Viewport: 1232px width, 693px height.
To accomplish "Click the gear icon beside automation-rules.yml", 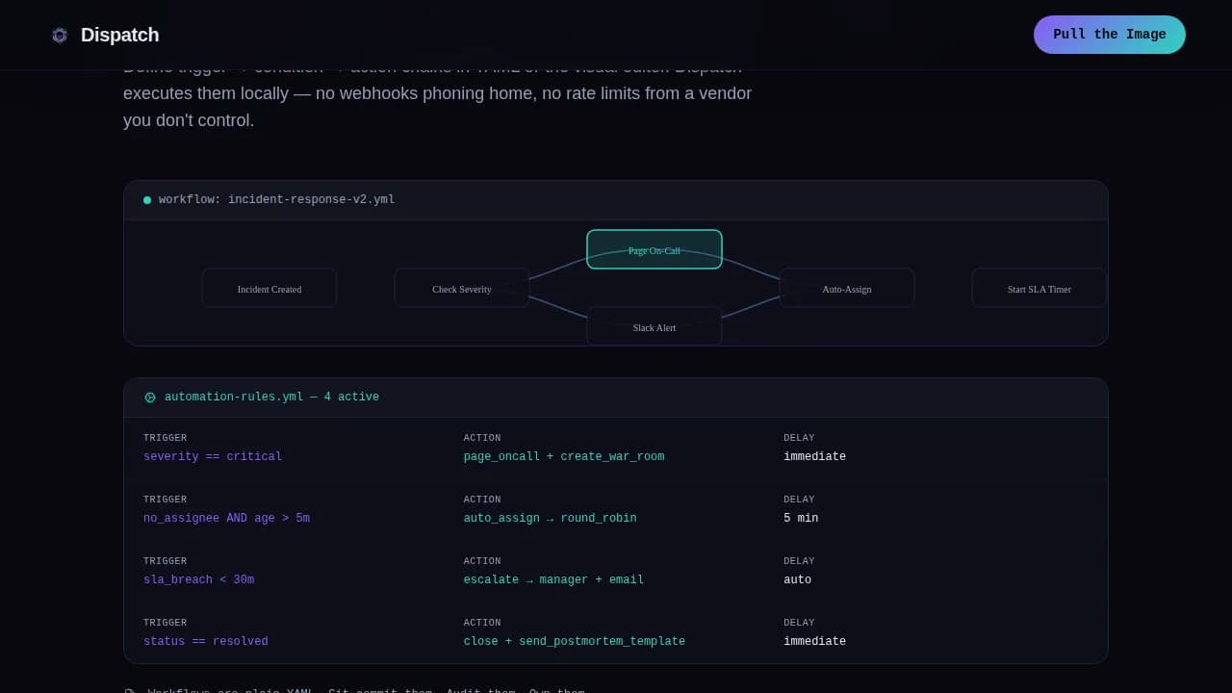I will [x=150, y=397].
